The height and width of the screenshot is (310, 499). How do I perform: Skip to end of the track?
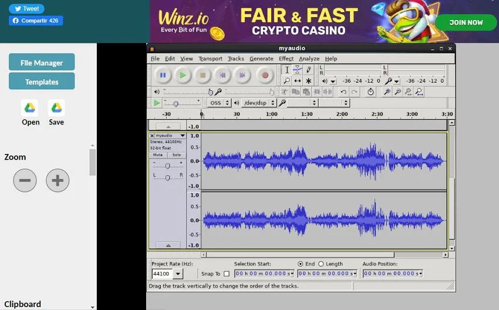click(242, 75)
